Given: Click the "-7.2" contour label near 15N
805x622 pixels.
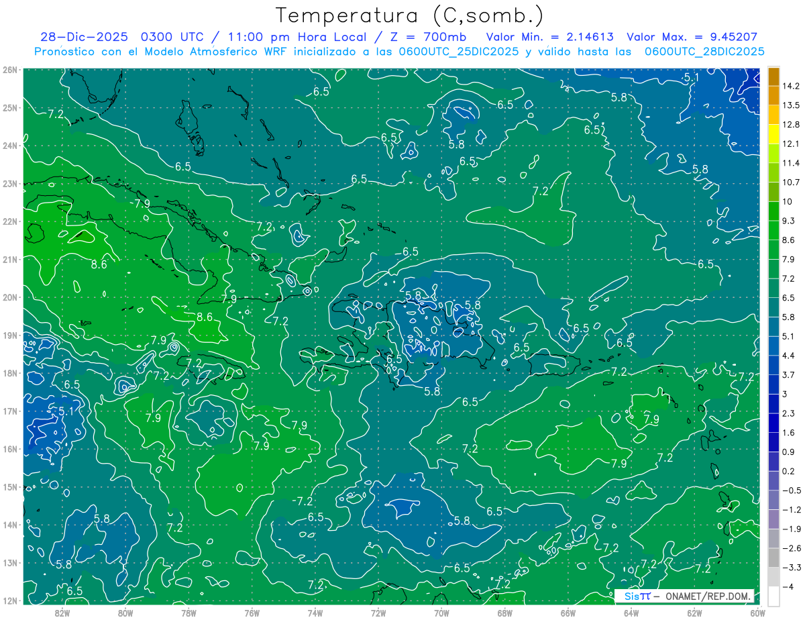Looking at the screenshot, I should tap(303, 501).
